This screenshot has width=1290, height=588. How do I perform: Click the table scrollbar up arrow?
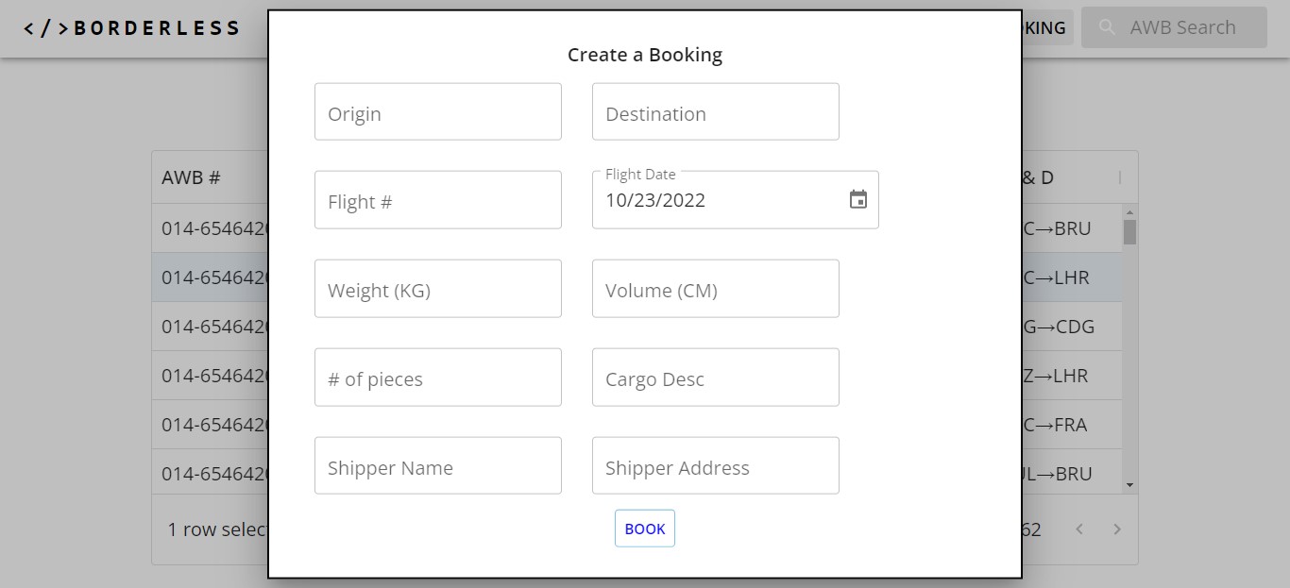[1129, 213]
